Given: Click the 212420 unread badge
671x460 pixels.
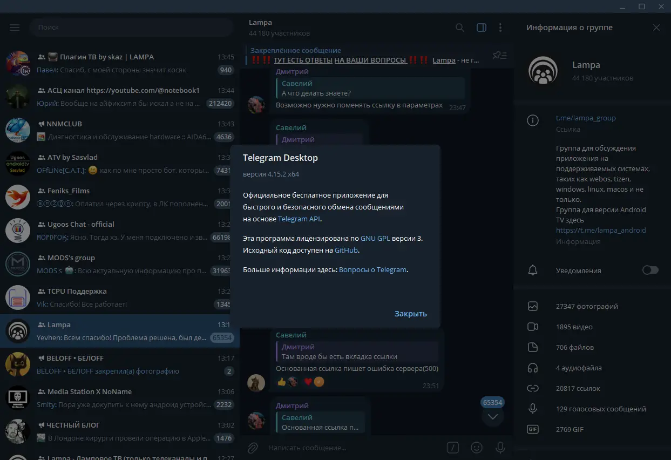Looking at the screenshot, I should click(220, 103).
